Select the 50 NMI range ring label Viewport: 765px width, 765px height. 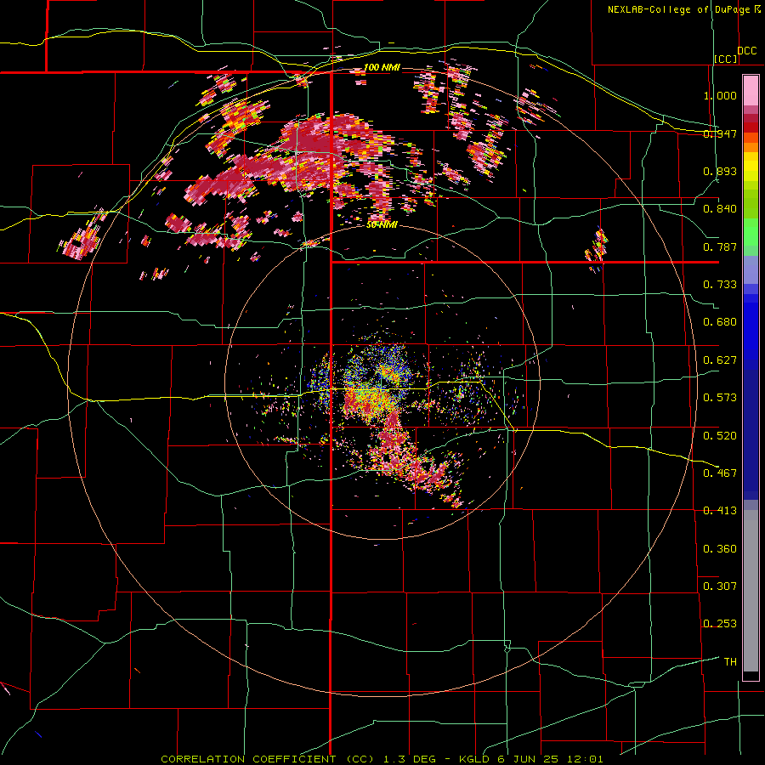382,224
